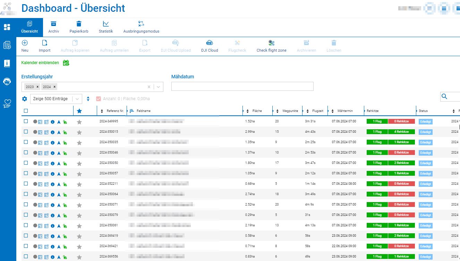The height and width of the screenshot is (261, 460).
Task: Open the Statistik tab
Action: pos(106,27)
